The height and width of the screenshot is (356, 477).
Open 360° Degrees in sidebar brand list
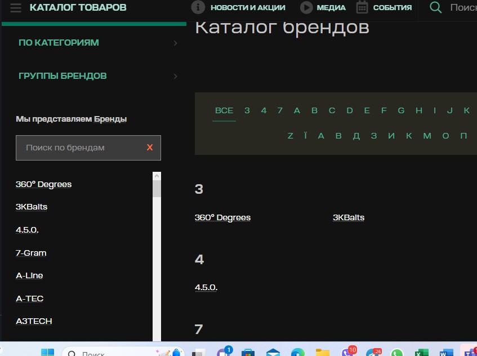(x=43, y=184)
